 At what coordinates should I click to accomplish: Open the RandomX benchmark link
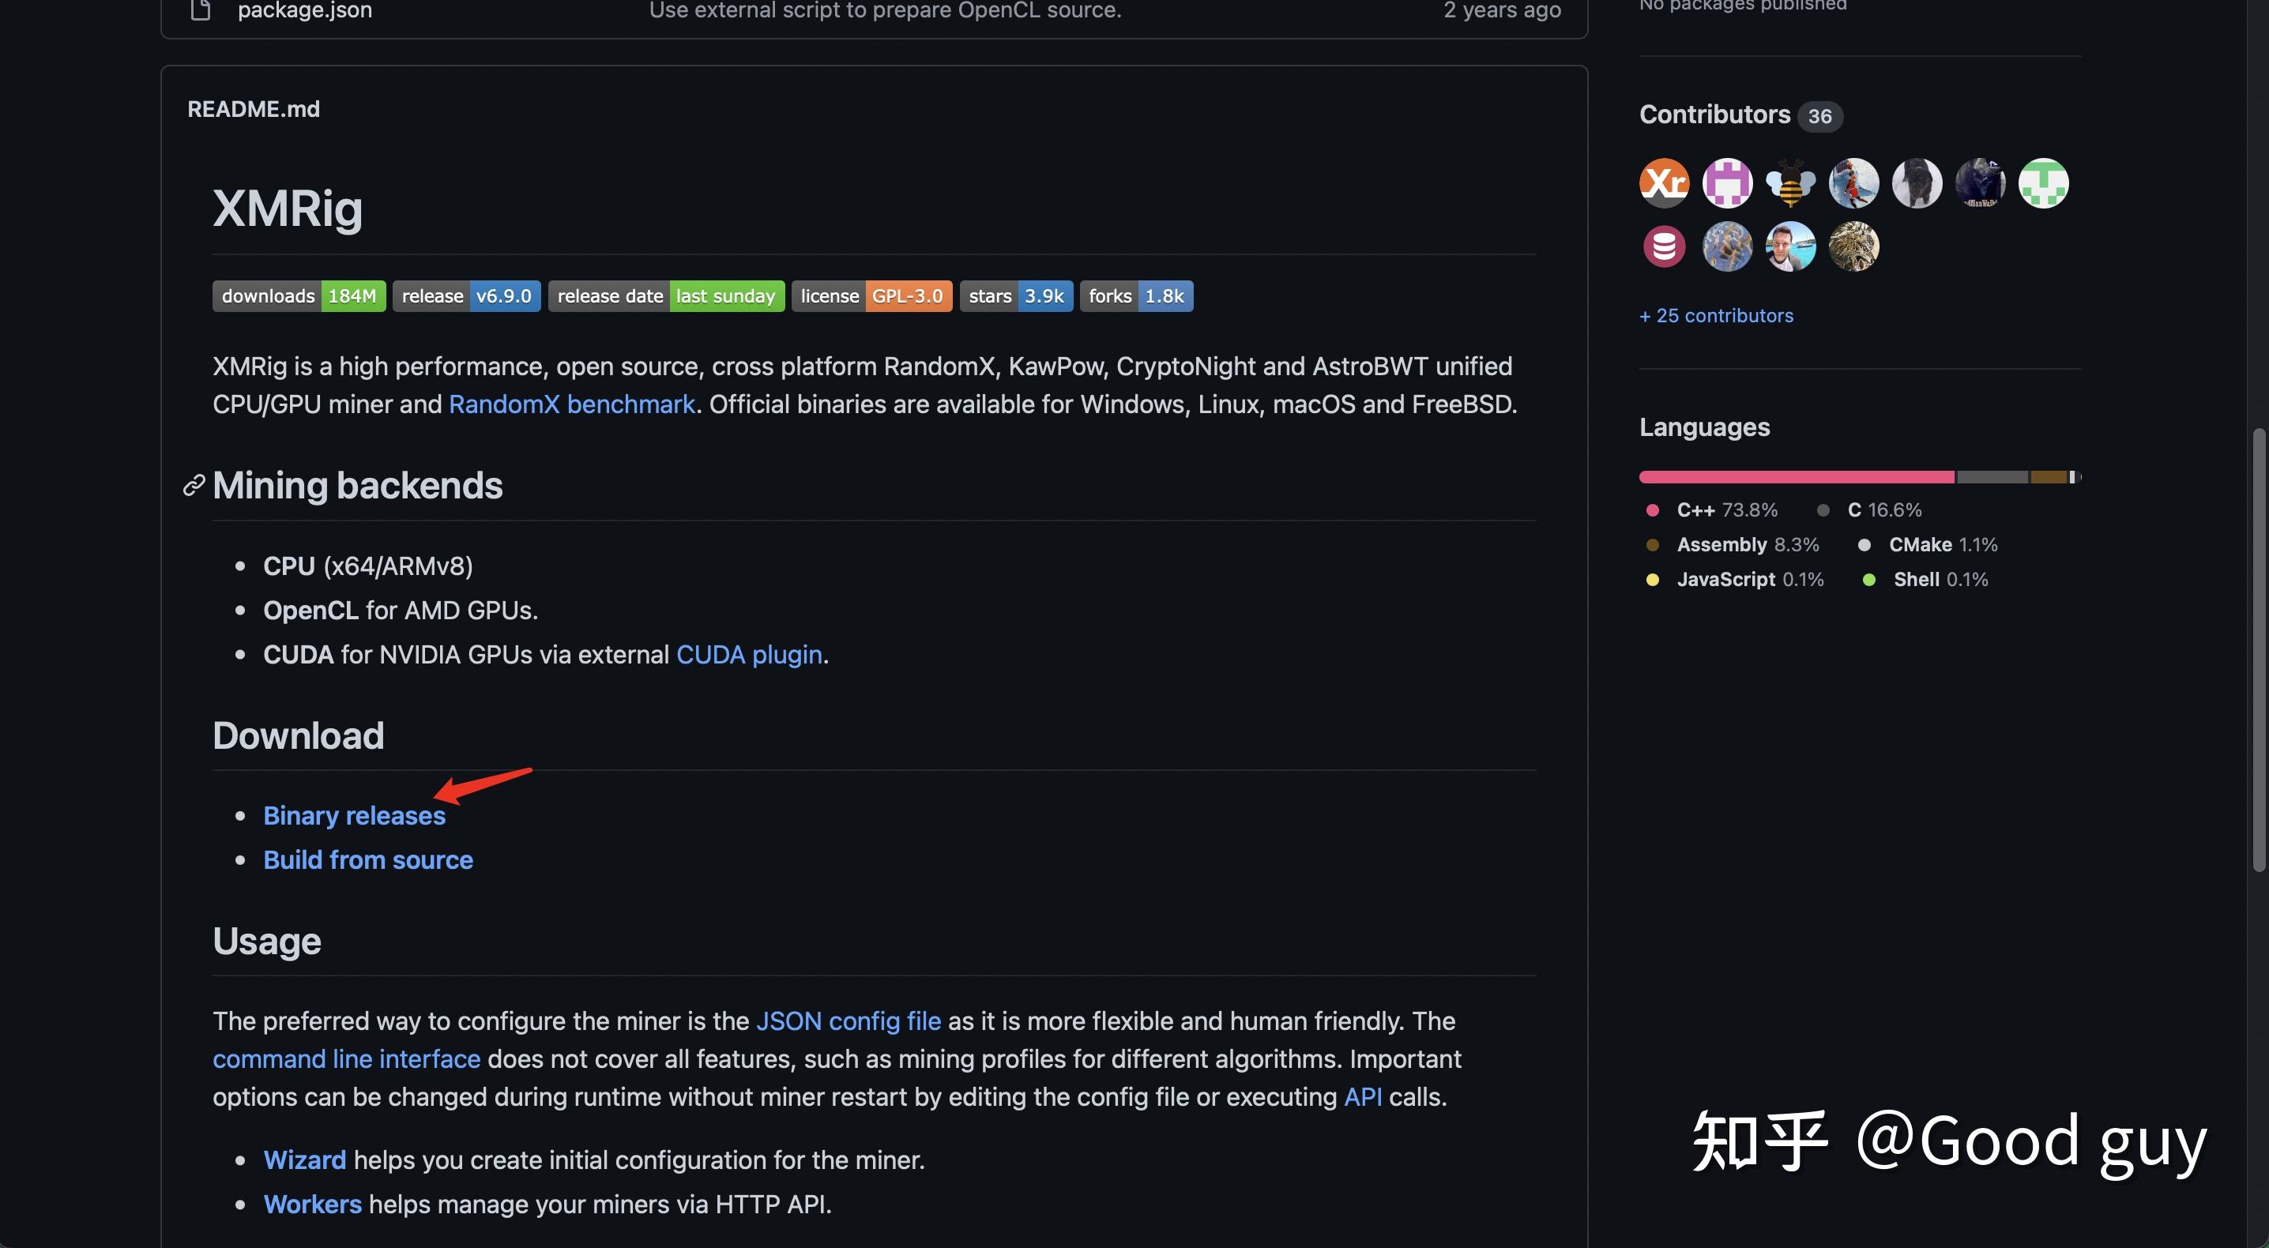[572, 404]
